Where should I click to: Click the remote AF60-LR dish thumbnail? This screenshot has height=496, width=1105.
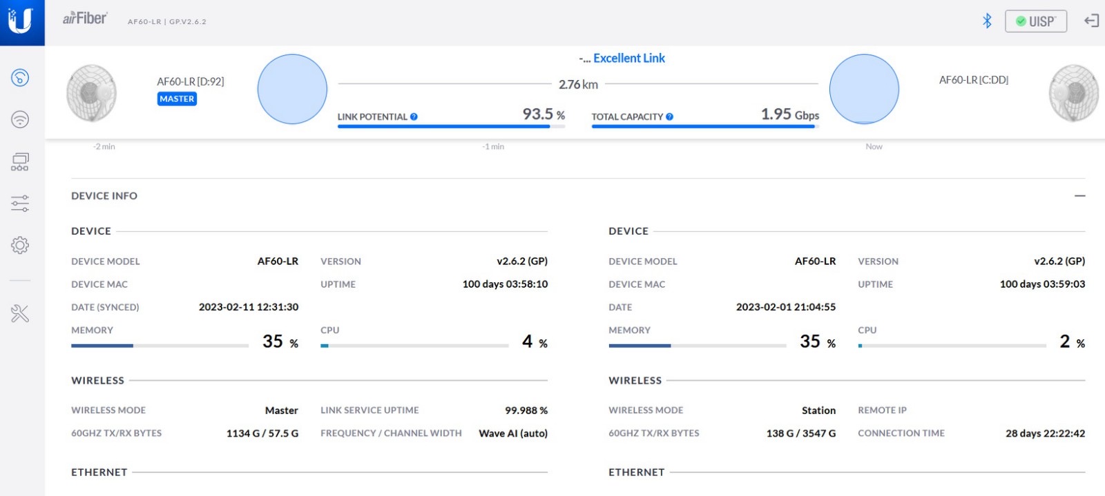(x=1073, y=93)
